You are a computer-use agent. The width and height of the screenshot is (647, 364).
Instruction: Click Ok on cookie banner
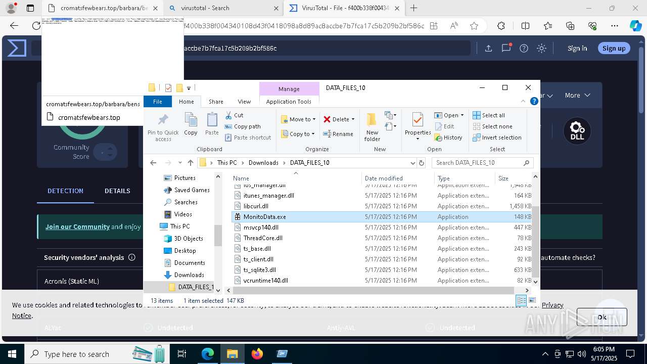tap(602, 317)
